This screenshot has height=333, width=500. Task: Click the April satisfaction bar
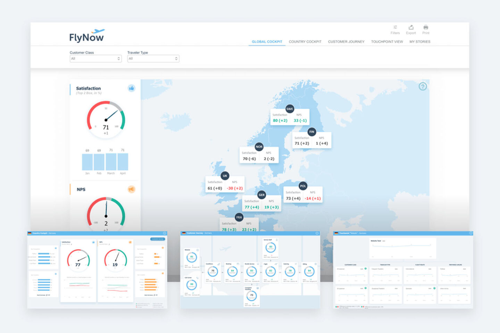pyautogui.click(x=123, y=162)
